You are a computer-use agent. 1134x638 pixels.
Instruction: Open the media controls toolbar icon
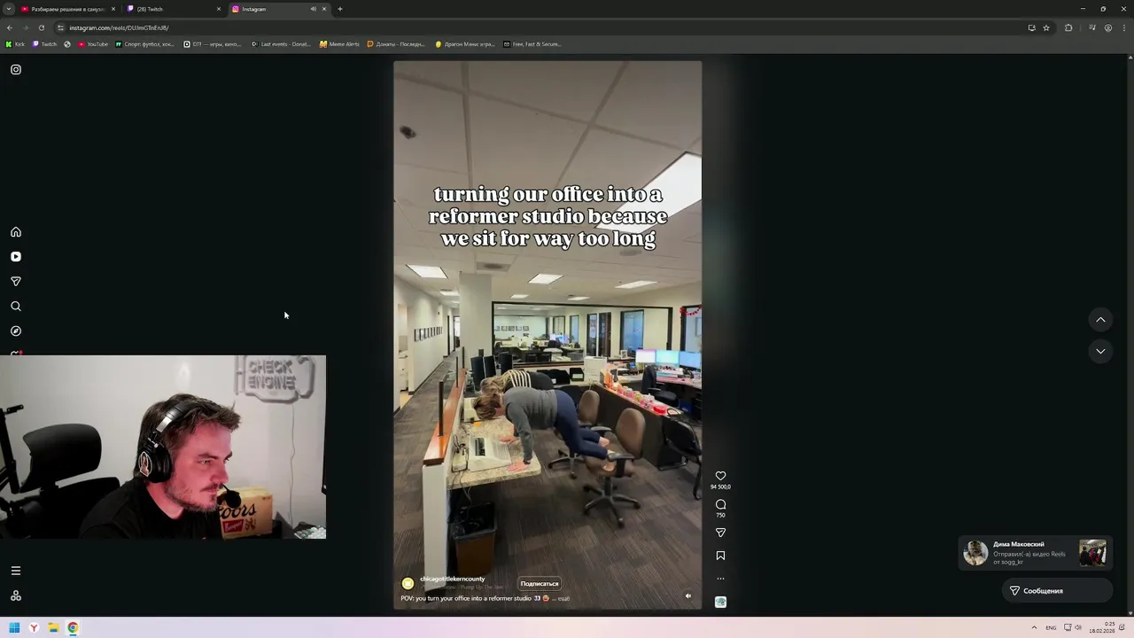click(x=1092, y=27)
